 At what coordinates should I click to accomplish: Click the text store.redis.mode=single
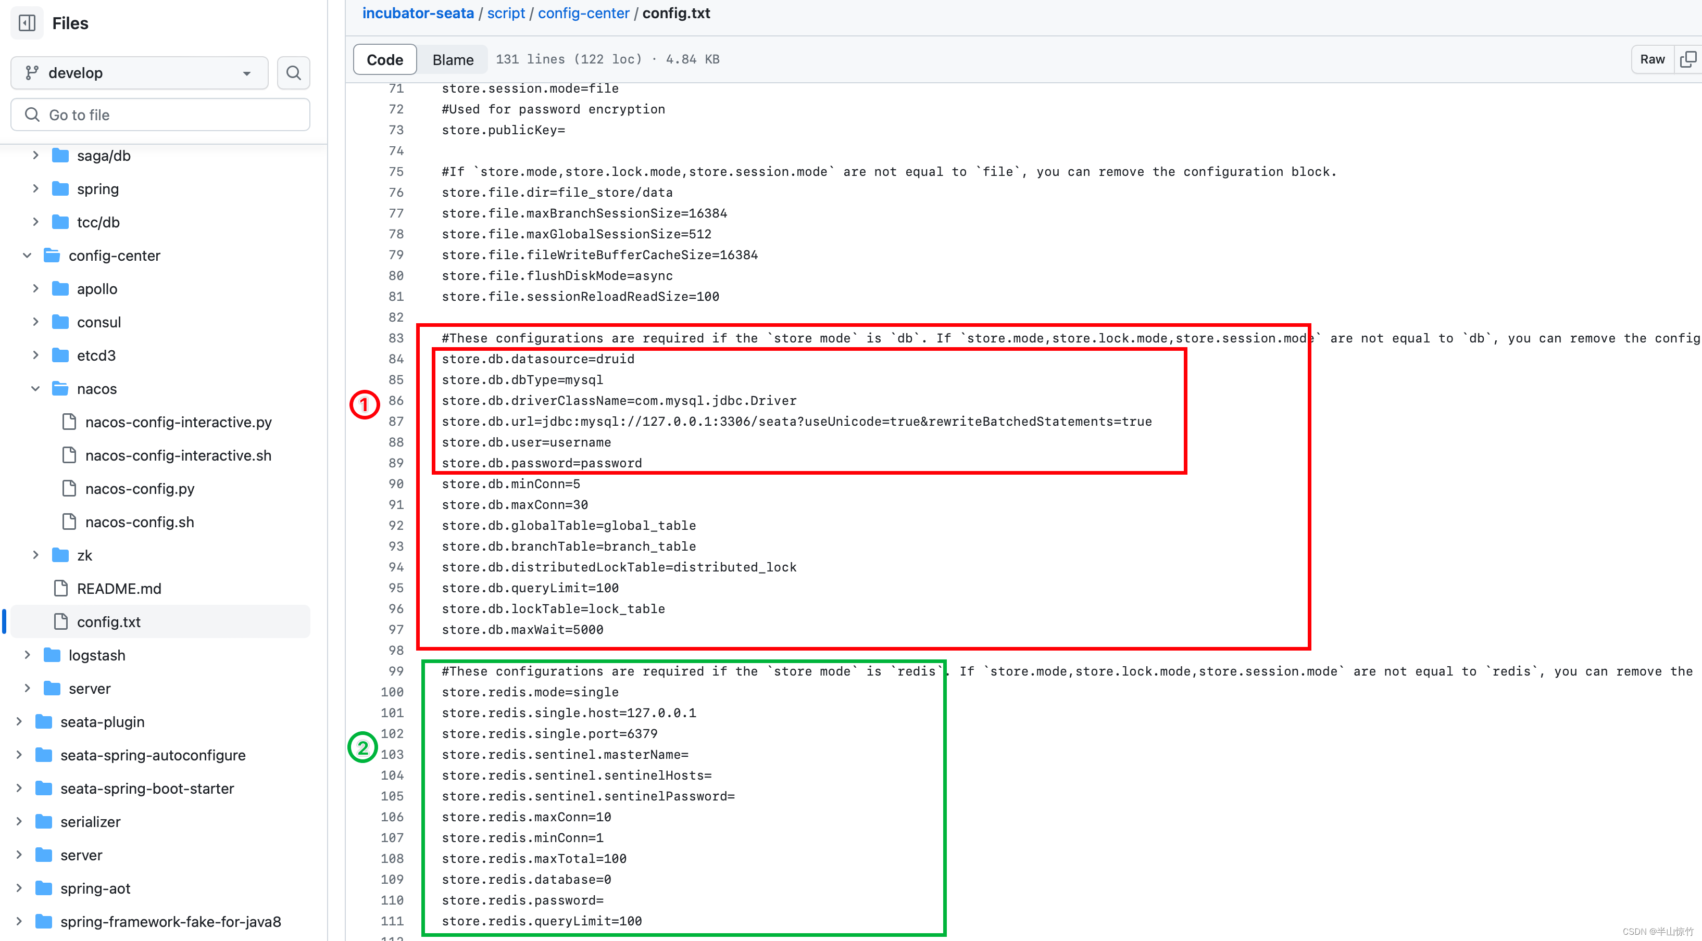coord(530,692)
